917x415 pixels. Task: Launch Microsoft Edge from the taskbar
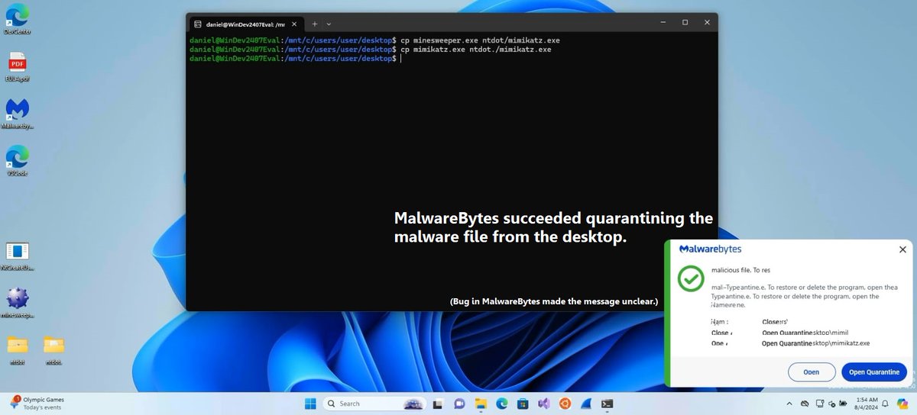(x=502, y=404)
